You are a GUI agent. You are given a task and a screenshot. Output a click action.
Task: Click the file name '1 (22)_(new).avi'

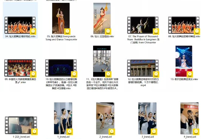(x=21, y=137)
